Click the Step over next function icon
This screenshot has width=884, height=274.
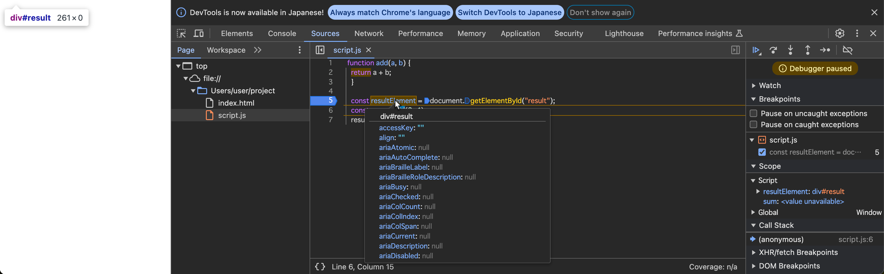(x=773, y=50)
